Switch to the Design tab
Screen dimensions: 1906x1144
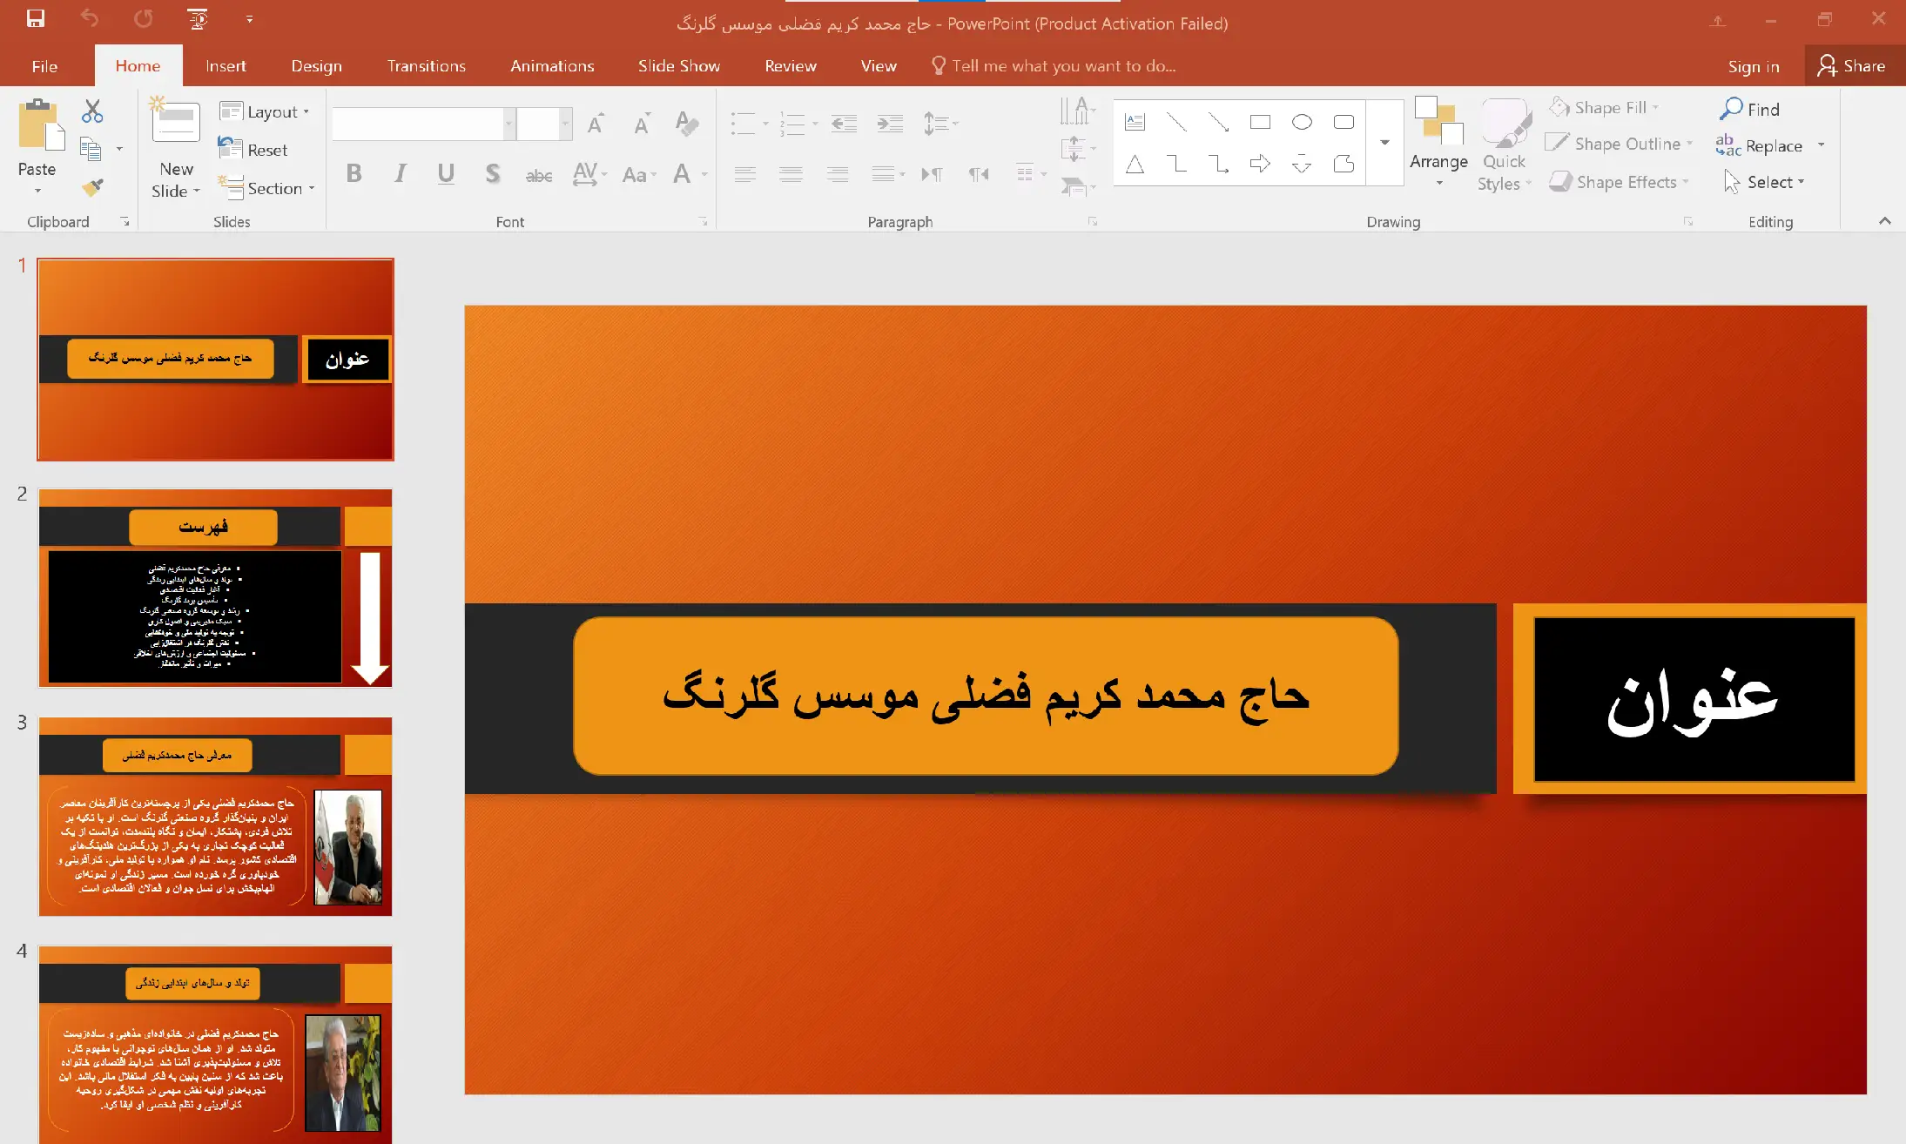point(316,66)
